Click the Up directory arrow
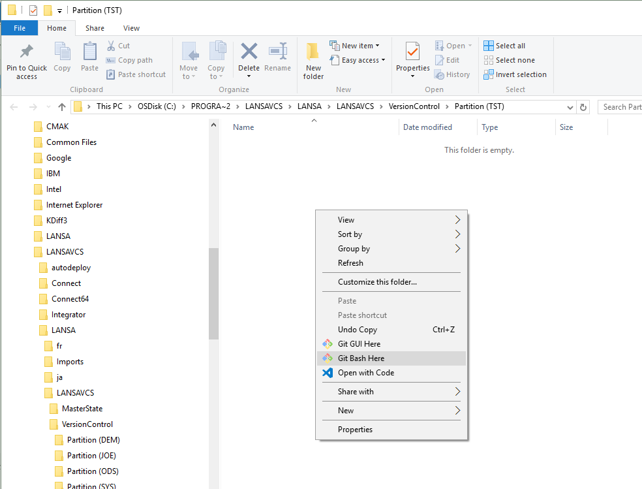 click(x=62, y=107)
